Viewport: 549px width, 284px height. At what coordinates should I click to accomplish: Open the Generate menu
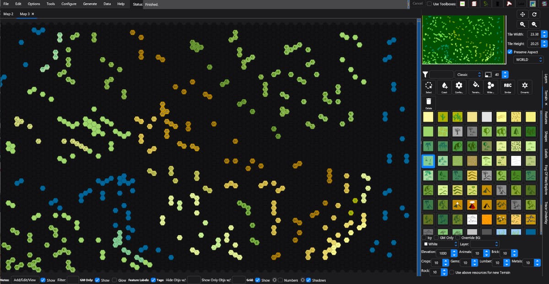tap(90, 4)
